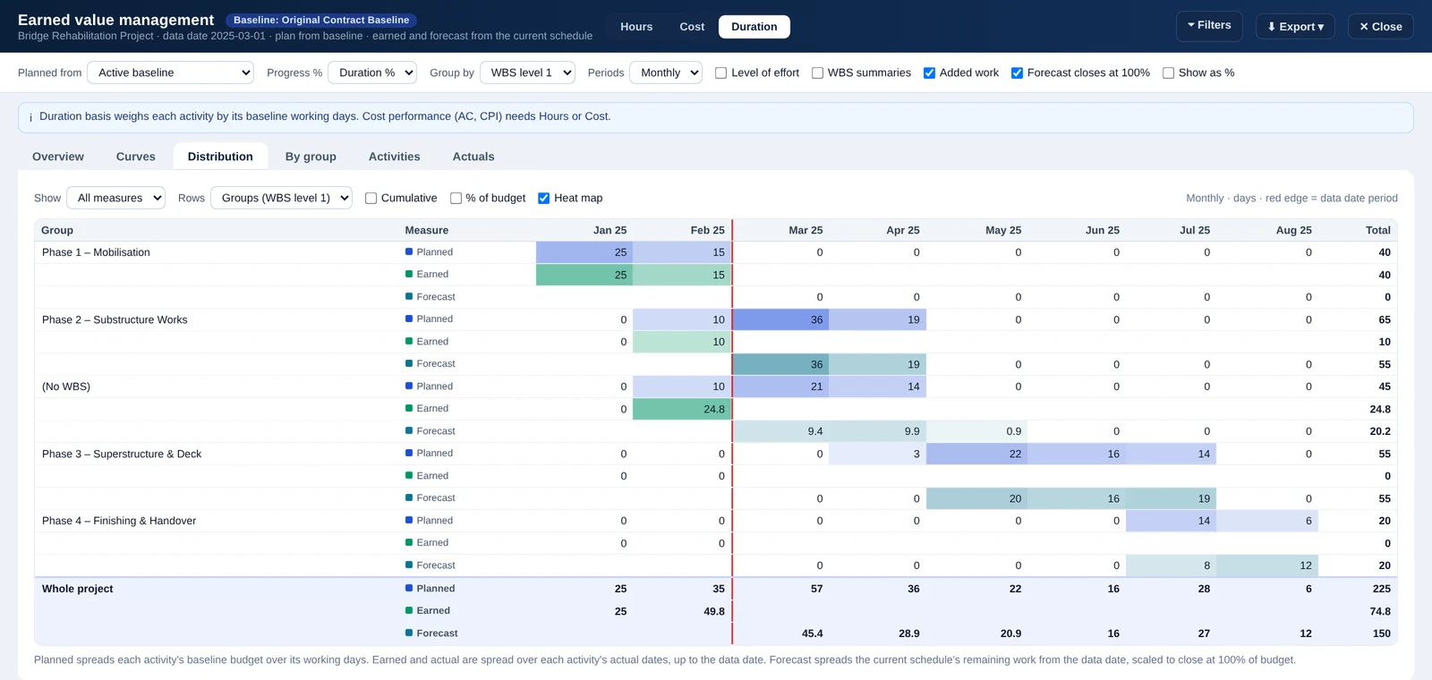Image resolution: width=1432 pixels, height=680 pixels.
Task: Open the Show measures dropdown
Action: pyautogui.click(x=116, y=198)
